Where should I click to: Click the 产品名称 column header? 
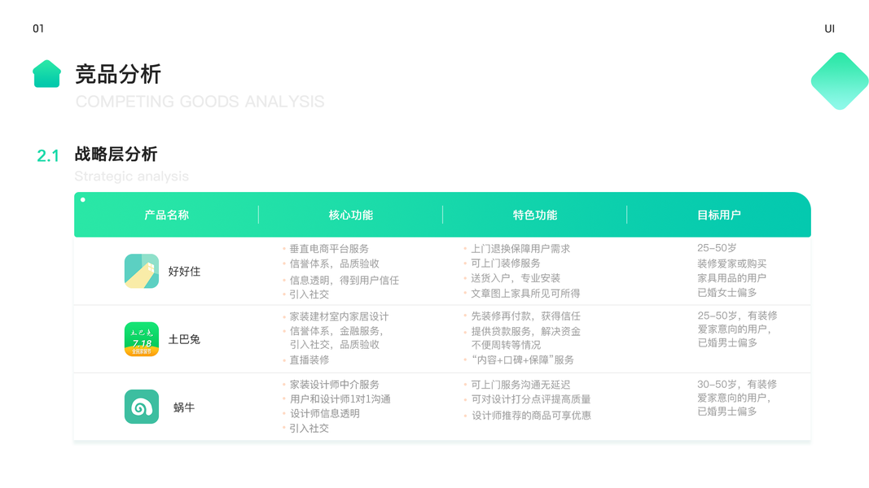[x=166, y=215]
